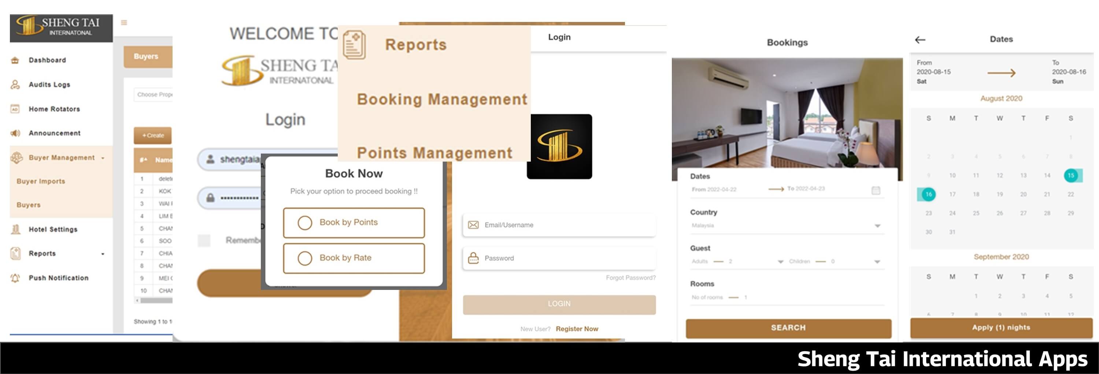The width and height of the screenshot is (1099, 374).
Task: Tick the Remember me checkbox
Action: point(204,240)
